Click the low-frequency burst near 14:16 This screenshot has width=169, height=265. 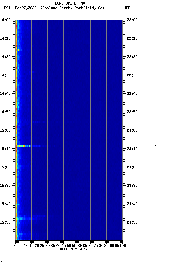pyautogui.click(x=18, y=50)
